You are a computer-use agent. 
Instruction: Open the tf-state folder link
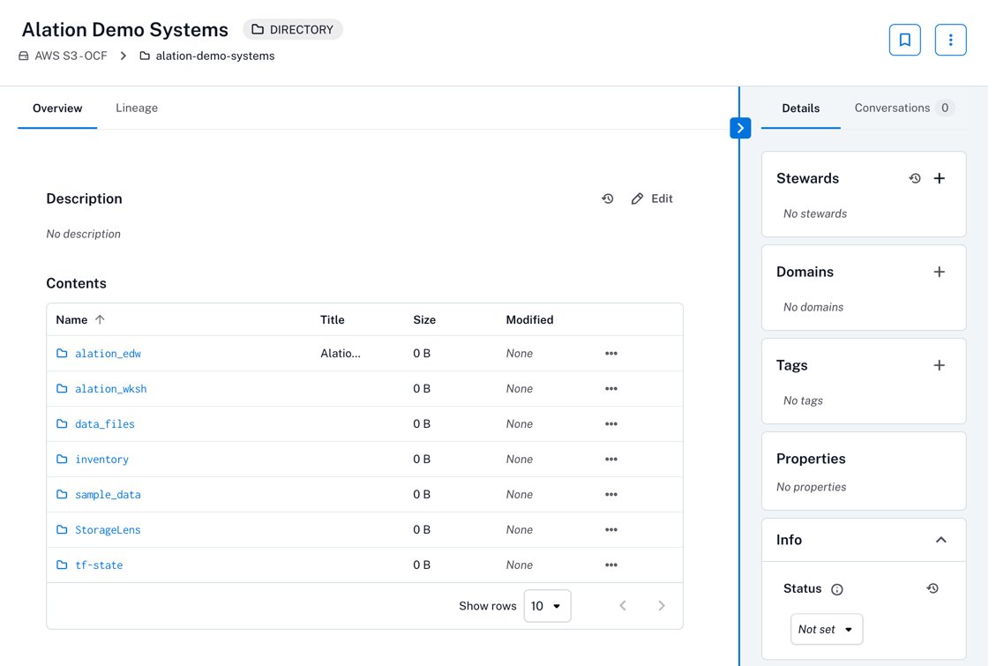click(99, 565)
